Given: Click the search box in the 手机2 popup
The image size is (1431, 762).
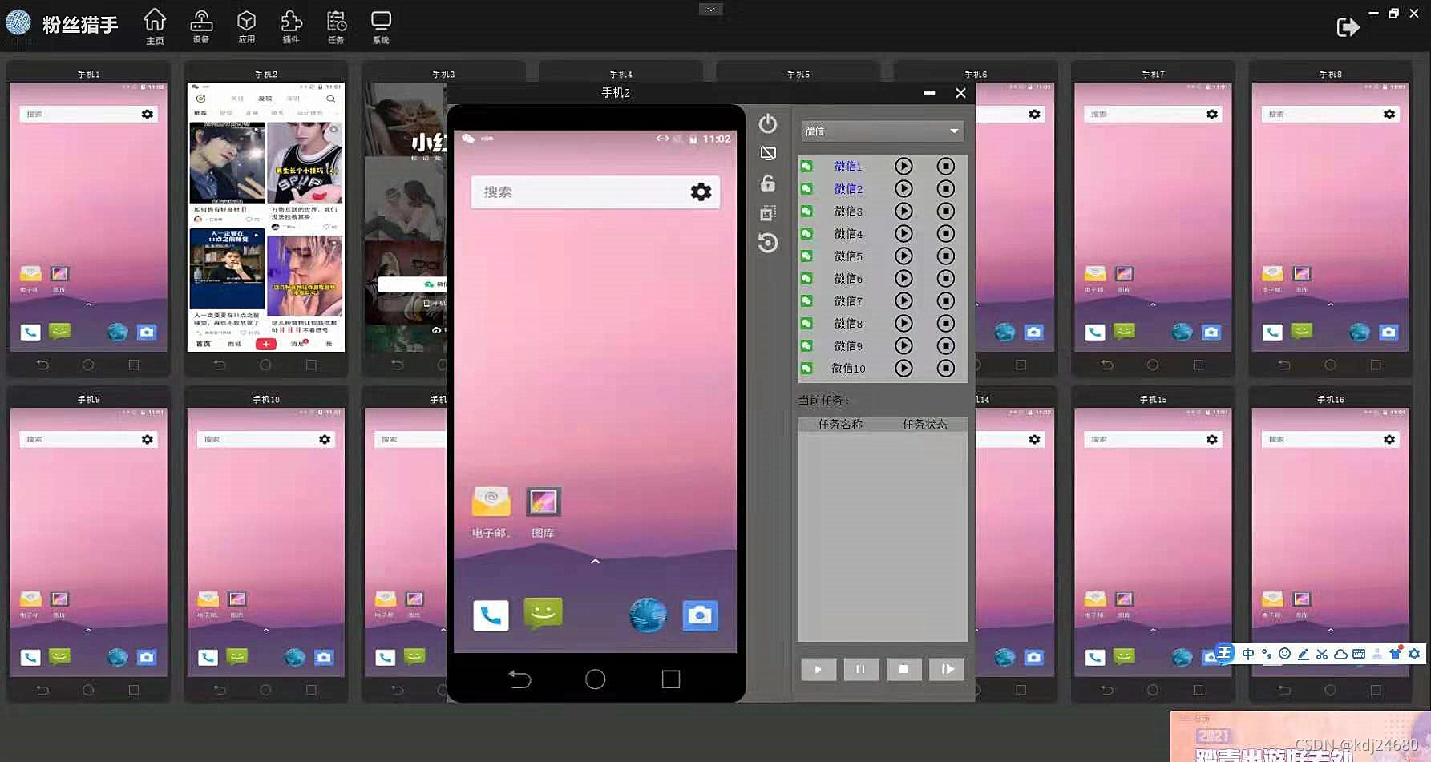Looking at the screenshot, I should click(595, 192).
